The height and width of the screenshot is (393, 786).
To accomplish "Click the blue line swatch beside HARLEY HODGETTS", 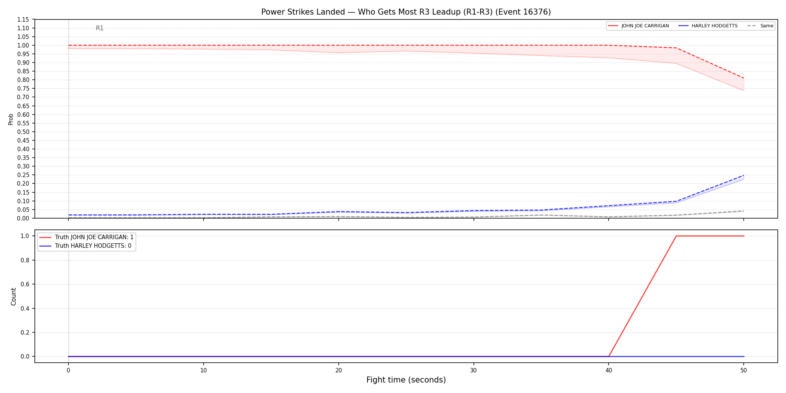I will 683,26.
